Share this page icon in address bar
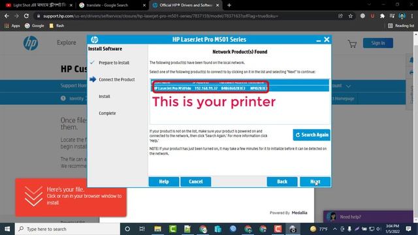Viewport: 418px width, 235px height. pyautogui.click(x=340, y=16)
